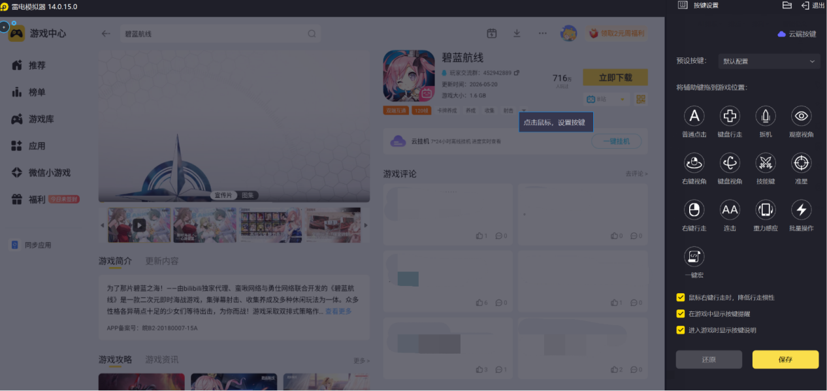
Task: Open the downloads arrow icon in top bar
Action: 517,33
